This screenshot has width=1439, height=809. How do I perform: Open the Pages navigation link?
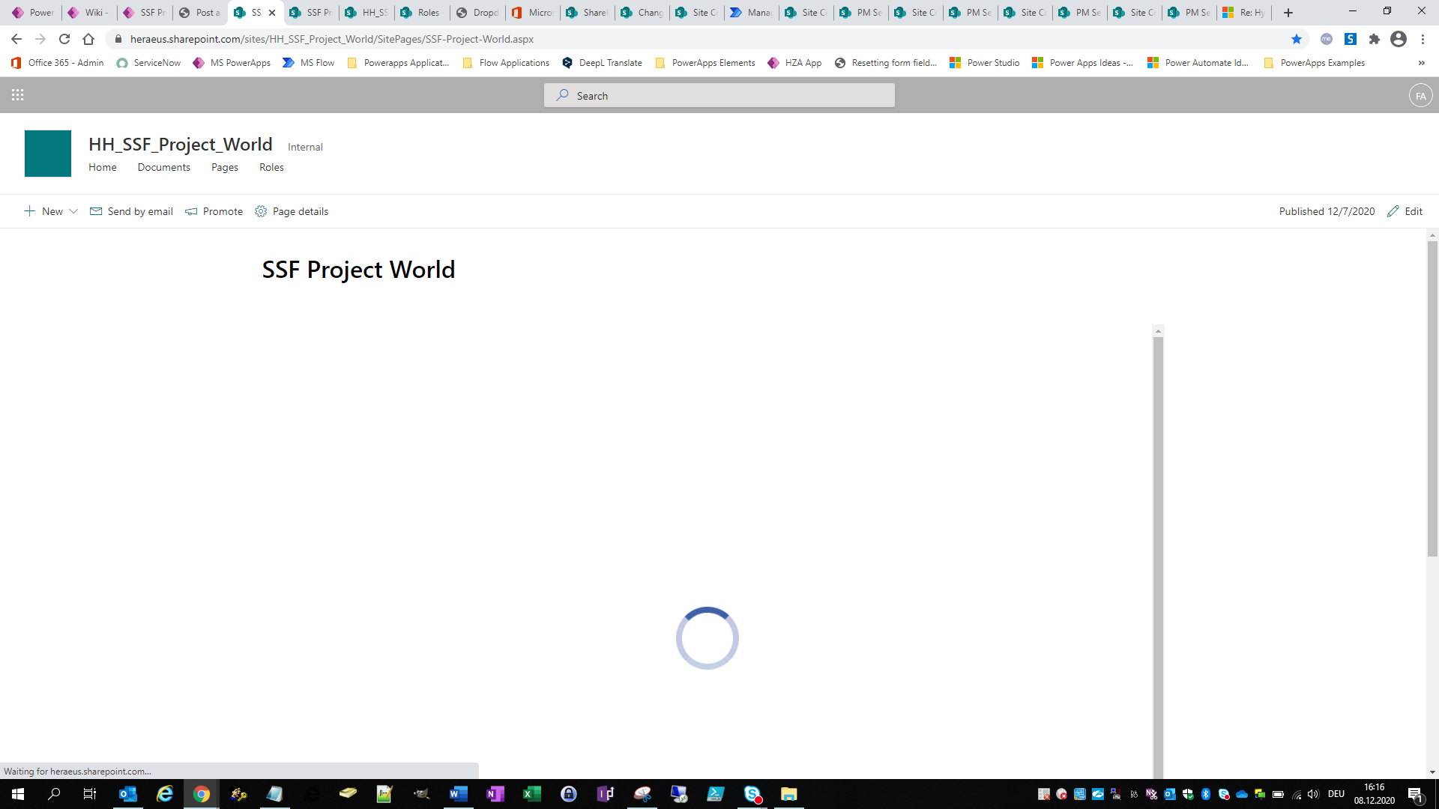[225, 167]
